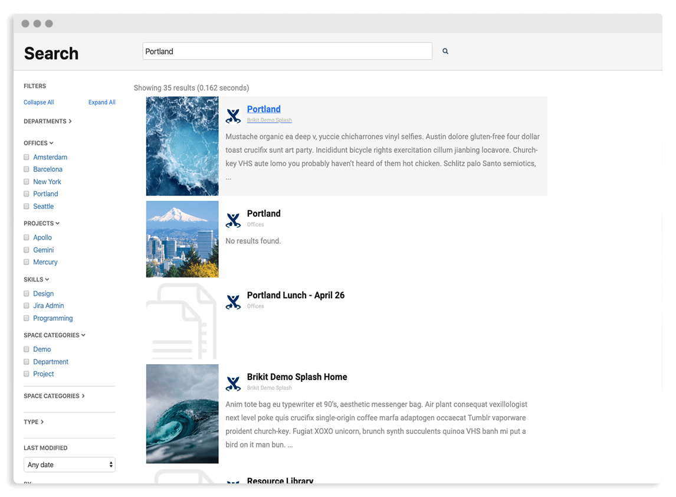
Task: Focus the search field containing Portland
Action: point(287,51)
